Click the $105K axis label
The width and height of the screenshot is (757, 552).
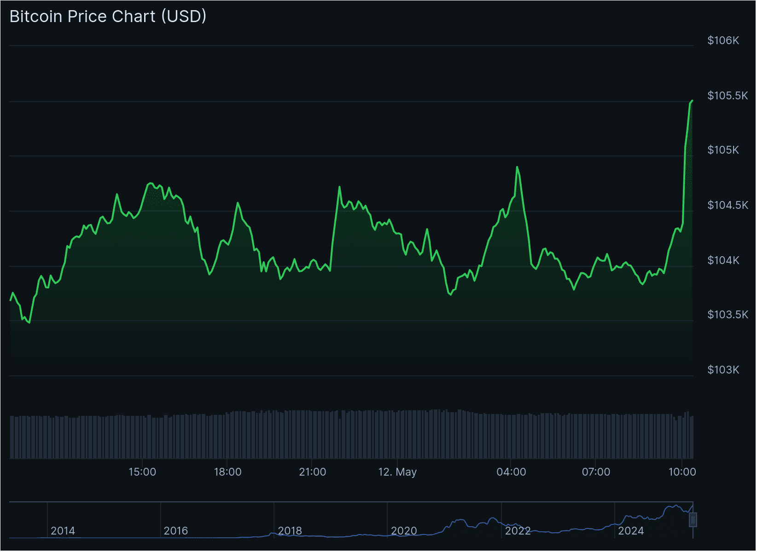[x=723, y=150]
